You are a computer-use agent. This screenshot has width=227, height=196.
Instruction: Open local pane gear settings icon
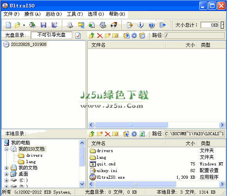(134, 134)
